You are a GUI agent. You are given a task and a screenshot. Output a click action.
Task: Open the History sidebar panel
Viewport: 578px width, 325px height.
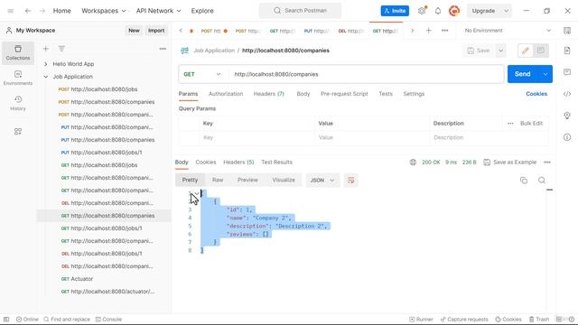[18, 103]
